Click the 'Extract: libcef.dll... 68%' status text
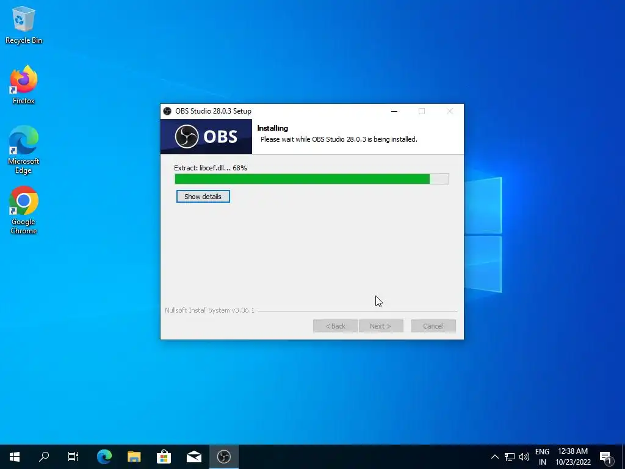 pyautogui.click(x=211, y=168)
